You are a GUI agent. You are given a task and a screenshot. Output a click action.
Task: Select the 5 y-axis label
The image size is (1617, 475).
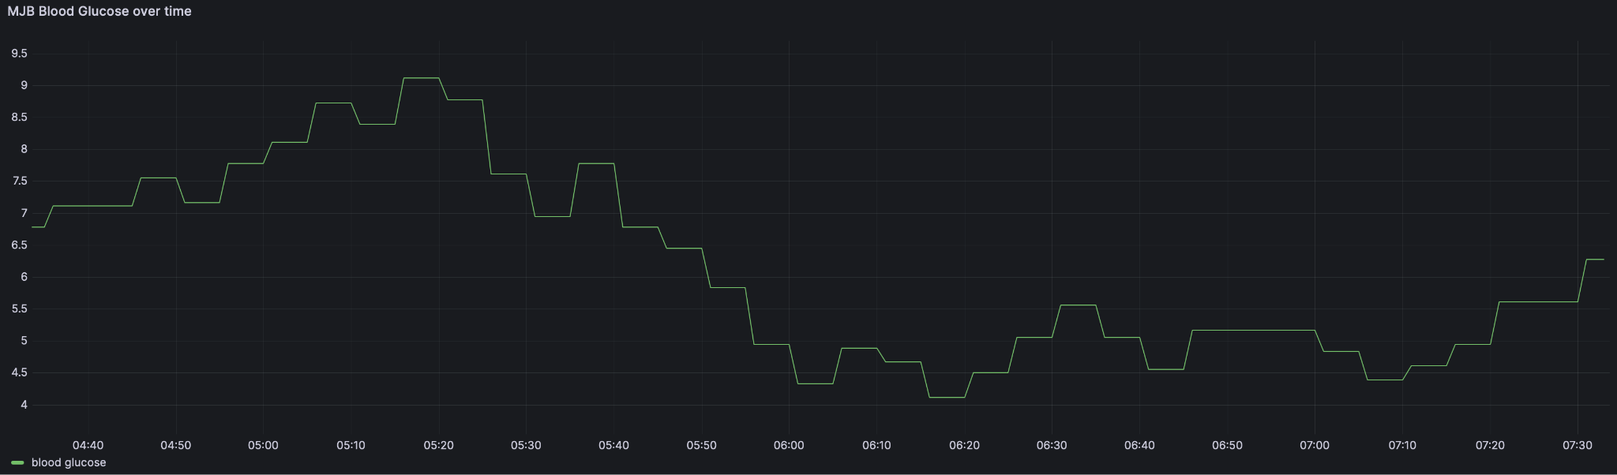(x=24, y=341)
